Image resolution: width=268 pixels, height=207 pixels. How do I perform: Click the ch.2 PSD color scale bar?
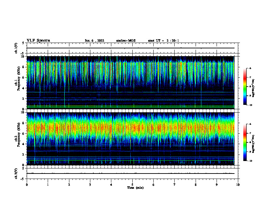pyautogui.click(x=245, y=142)
